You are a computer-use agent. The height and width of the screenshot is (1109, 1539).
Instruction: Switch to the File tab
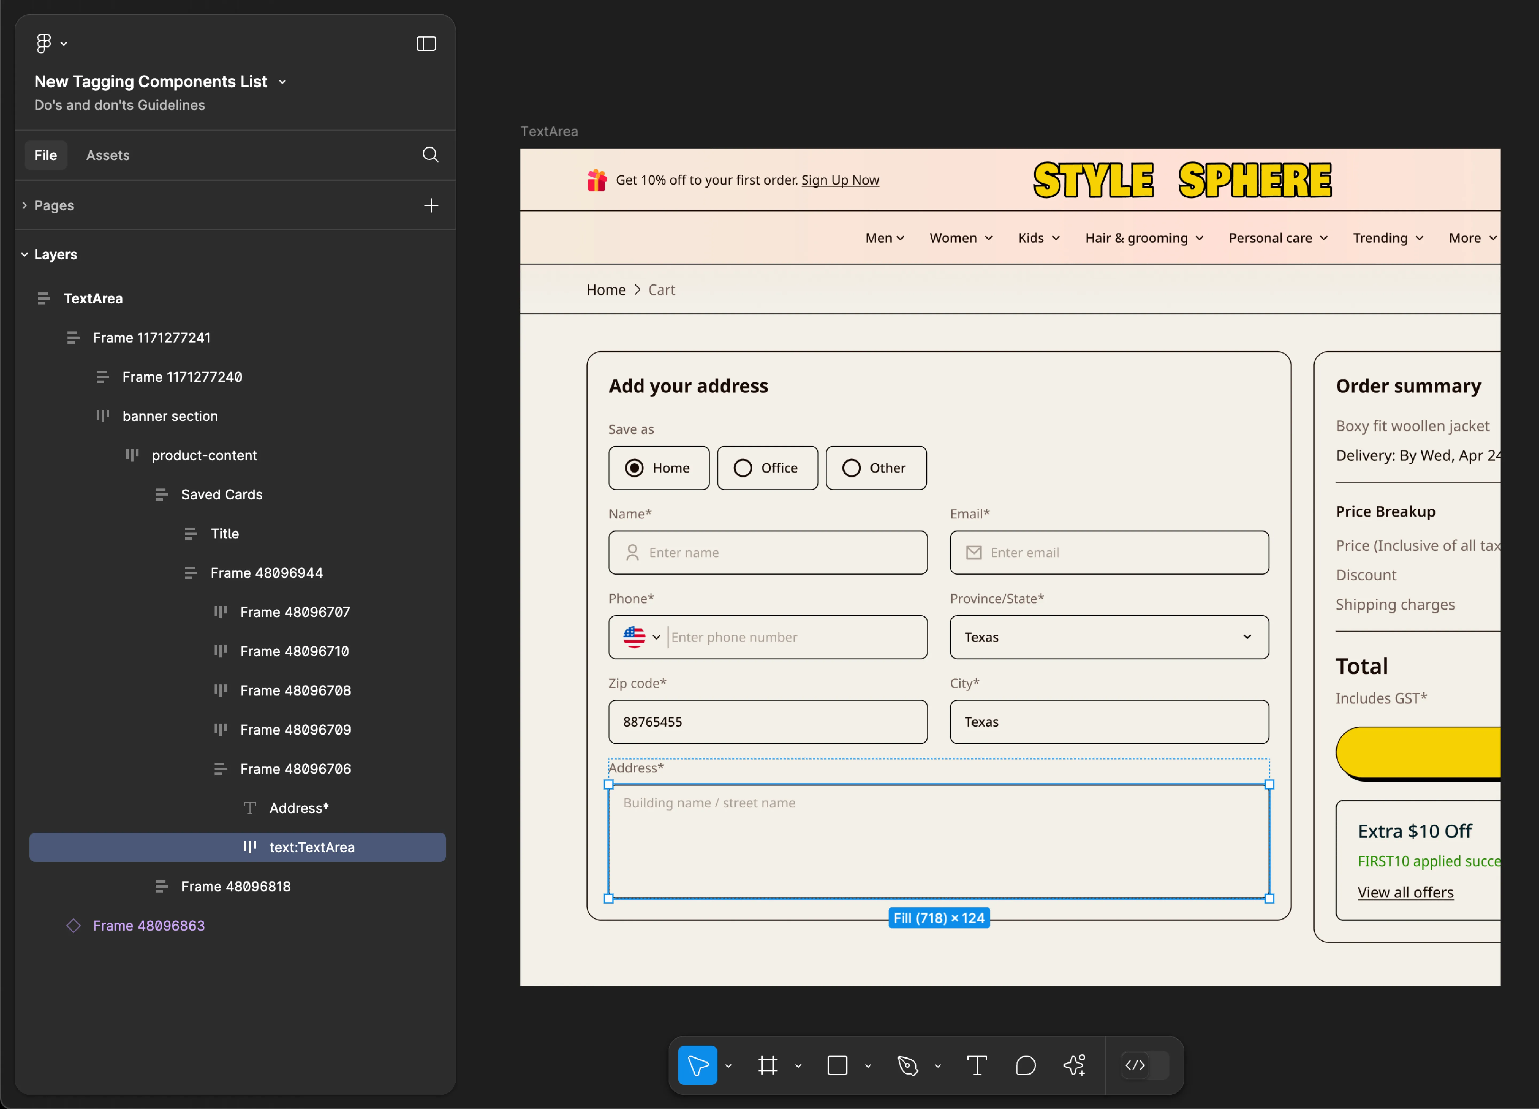45,155
